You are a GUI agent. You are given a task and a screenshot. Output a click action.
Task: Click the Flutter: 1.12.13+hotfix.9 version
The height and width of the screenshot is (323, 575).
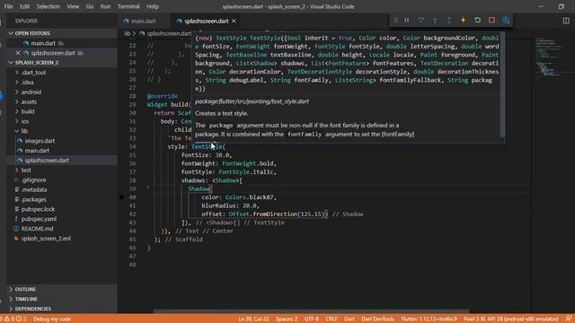[429, 319]
